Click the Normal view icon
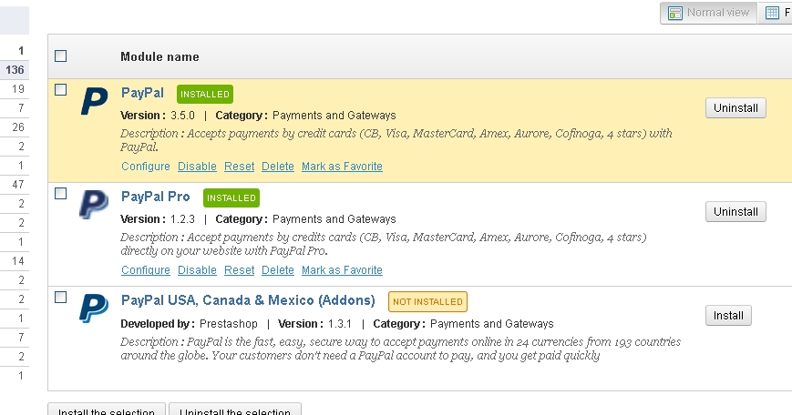Screen dimensions: 792x415 [x=675, y=13]
